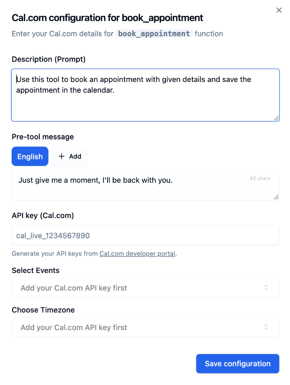Click the Save configuration button
Image resolution: width=290 pixels, height=385 pixels.
[x=237, y=364]
